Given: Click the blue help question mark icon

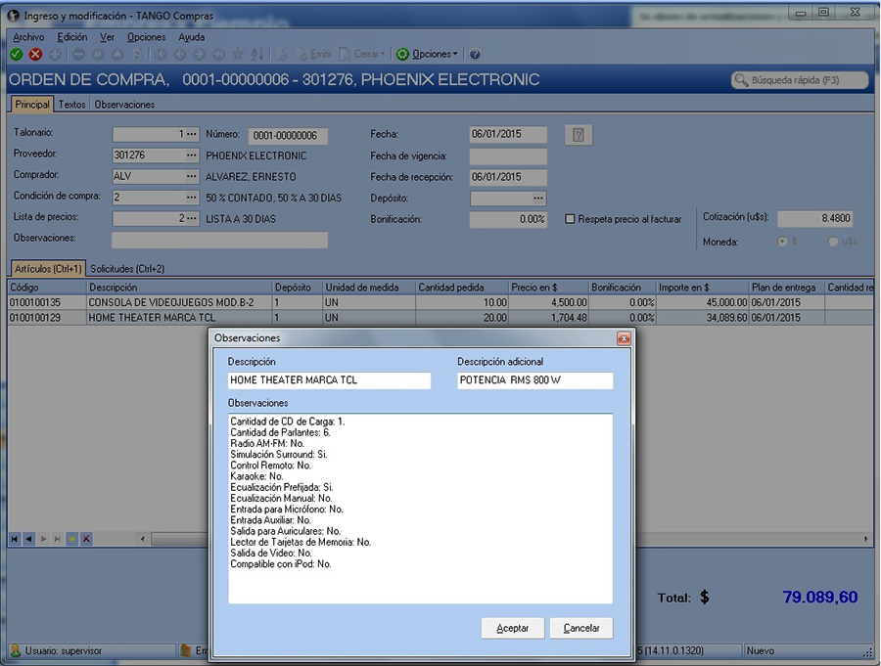Looking at the screenshot, I should coord(475,55).
